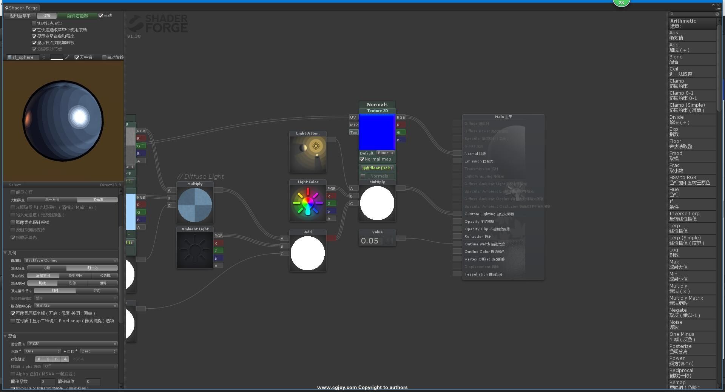Select 单一方向 light count option

click(52, 200)
